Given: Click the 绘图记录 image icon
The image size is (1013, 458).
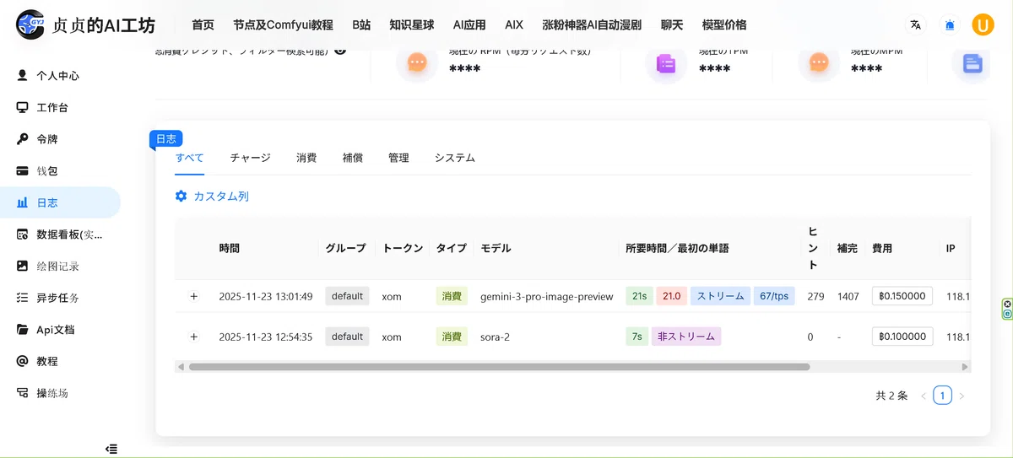Looking at the screenshot, I should [23, 266].
